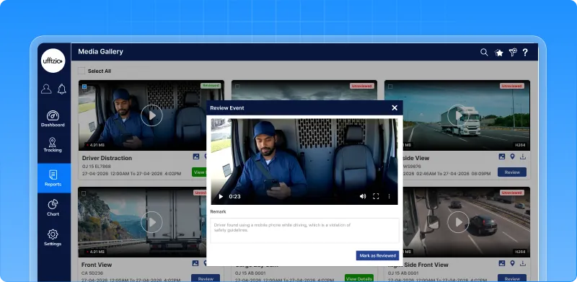Click the Driver Distraction title text
Image resolution: width=577 pixels, height=282 pixels.
coord(107,158)
